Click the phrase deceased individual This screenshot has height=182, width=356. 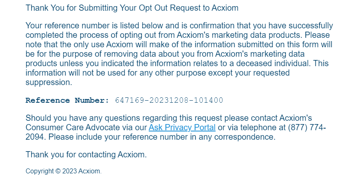pyautogui.click(x=273, y=63)
